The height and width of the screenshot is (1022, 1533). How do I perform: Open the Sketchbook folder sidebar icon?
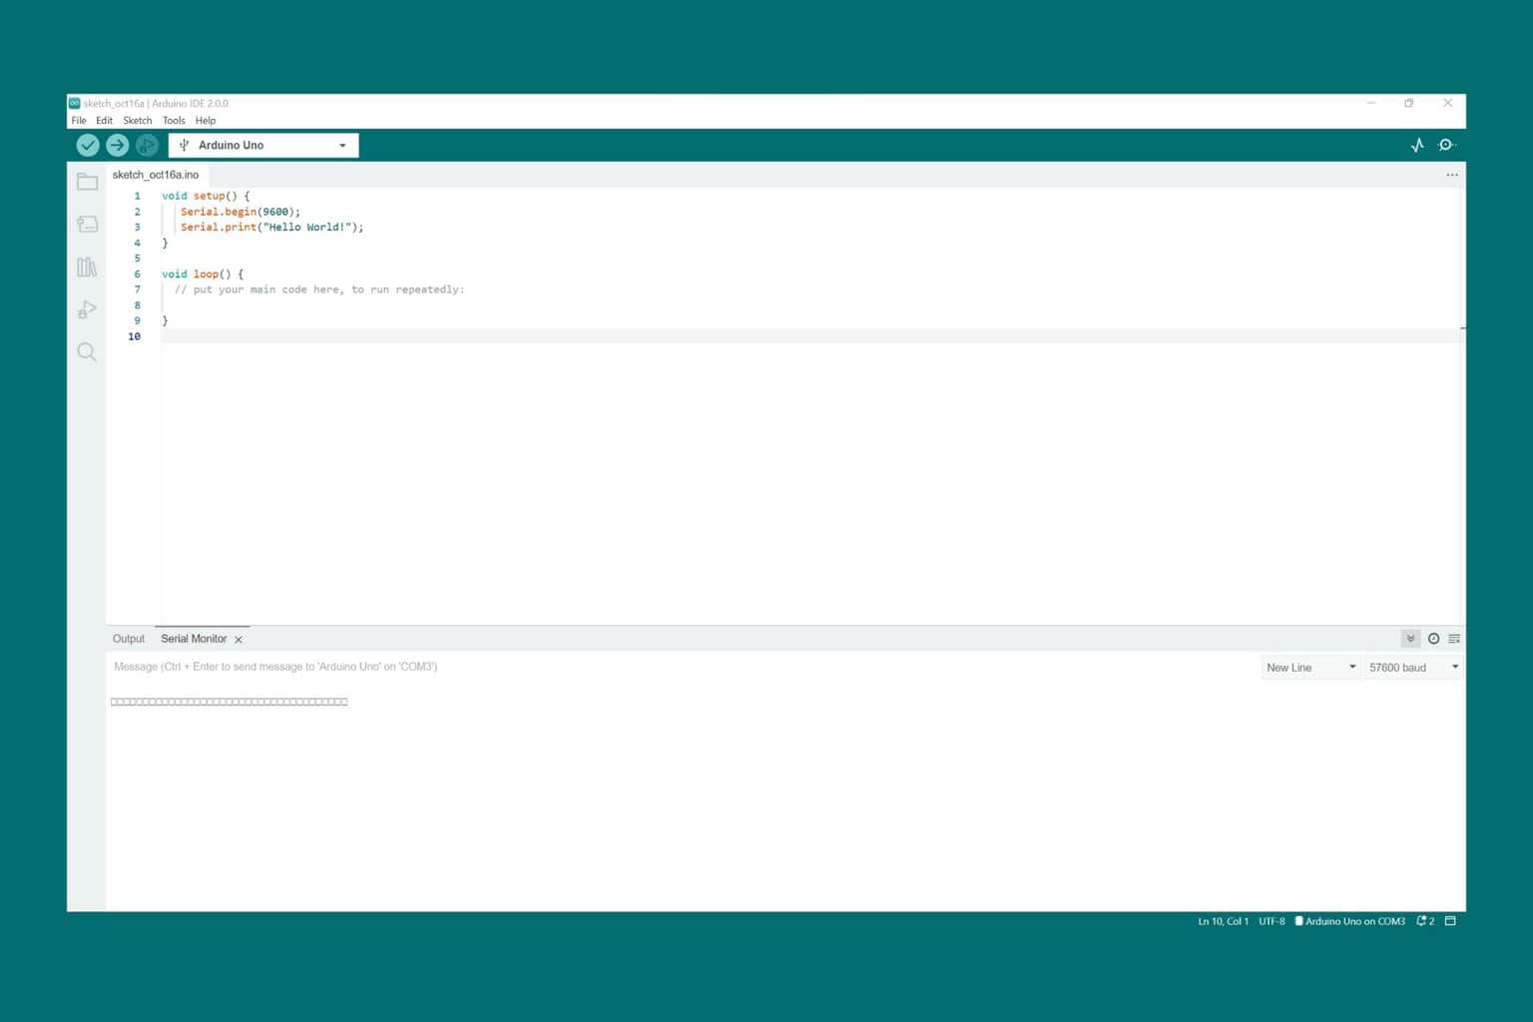coord(87,182)
